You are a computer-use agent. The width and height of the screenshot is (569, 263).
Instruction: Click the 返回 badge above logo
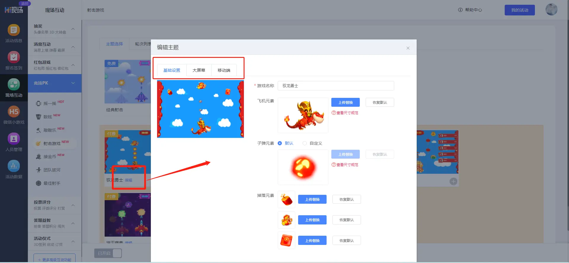(x=25, y=4)
